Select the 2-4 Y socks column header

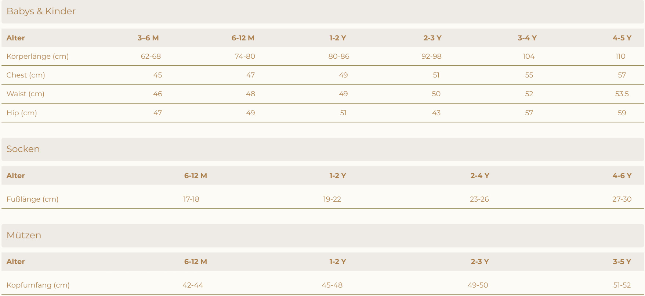click(479, 176)
